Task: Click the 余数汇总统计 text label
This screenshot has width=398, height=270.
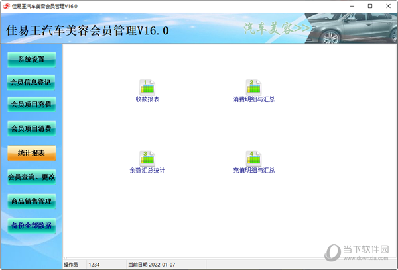Action: coord(147,170)
